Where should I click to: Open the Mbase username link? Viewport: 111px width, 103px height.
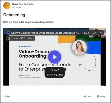coord(15,4)
